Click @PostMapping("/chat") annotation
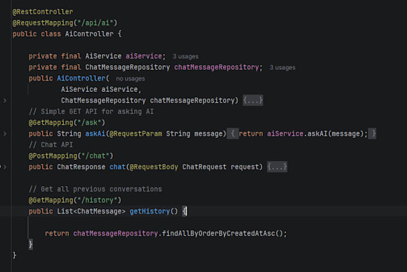This screenshot has height=272, width=407. tap(71, 156)
